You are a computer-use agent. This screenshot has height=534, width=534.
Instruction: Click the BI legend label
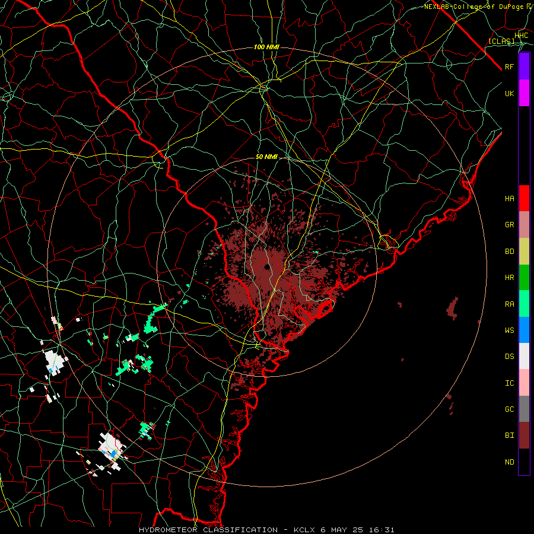pyautogui.click(x=510, y=436)
